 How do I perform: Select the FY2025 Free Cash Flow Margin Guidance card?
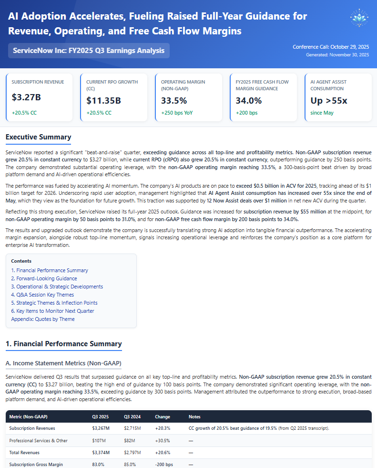(263, 97)
